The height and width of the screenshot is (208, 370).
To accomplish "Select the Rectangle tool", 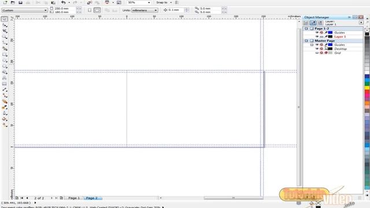I will [x=5, y=54].
